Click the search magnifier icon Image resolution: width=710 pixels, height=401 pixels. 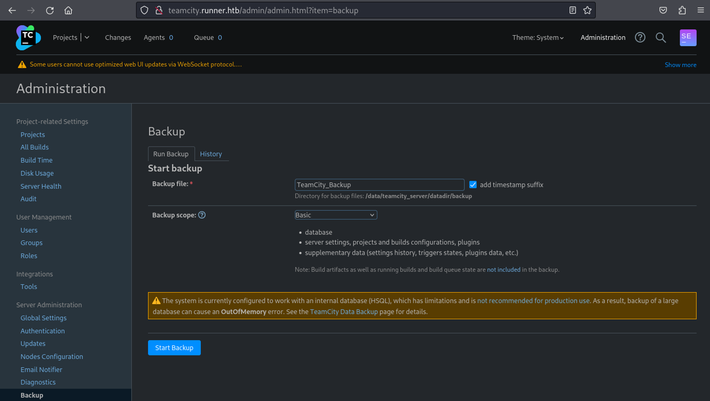tap(660, 38)
